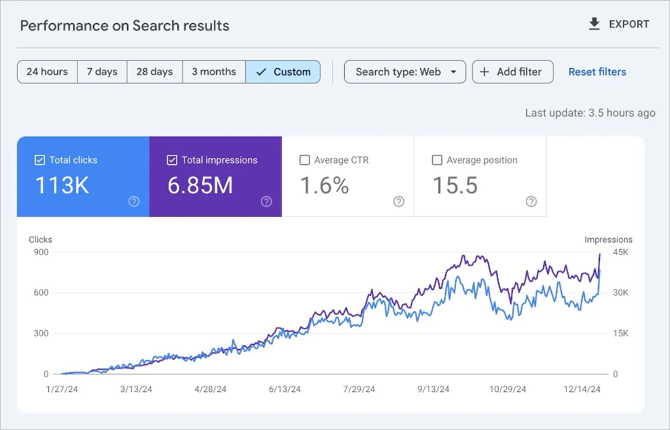The image size is (670, 430).
Task: Click the 10/29/24 date on chart axis
Action: (508, 389)
